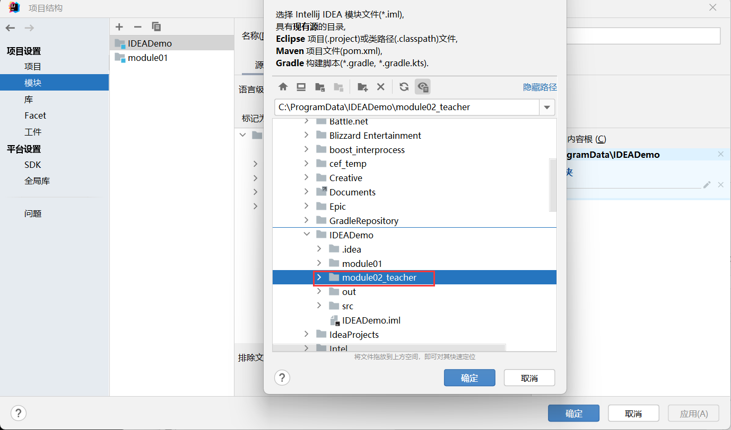The image size is (731, 430).
Task: Click the pencil edit icon in content root panel
Action: pyautogui.click(x=707, y=184)
